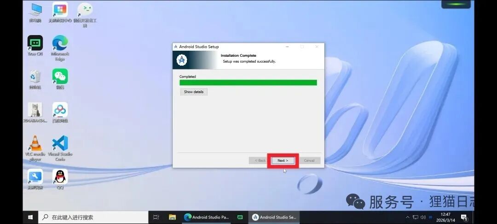Close the Android Studio Setup window
The height and width of the screenshot is (224, 497).
(317, 47)
